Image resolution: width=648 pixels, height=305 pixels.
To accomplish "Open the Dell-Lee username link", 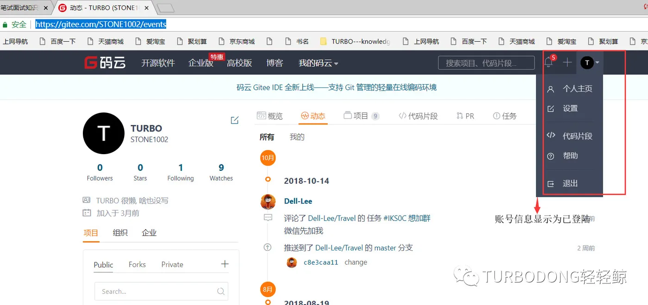I will [x=298, y=201].
